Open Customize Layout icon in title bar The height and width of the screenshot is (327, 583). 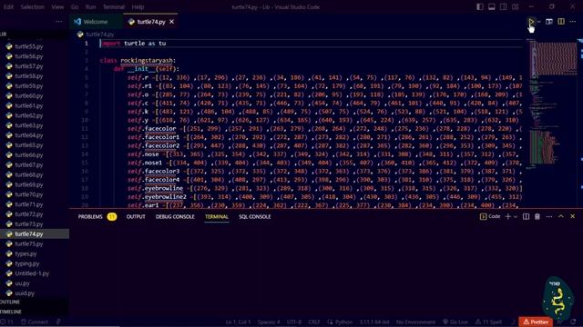[x=516, y=6]
